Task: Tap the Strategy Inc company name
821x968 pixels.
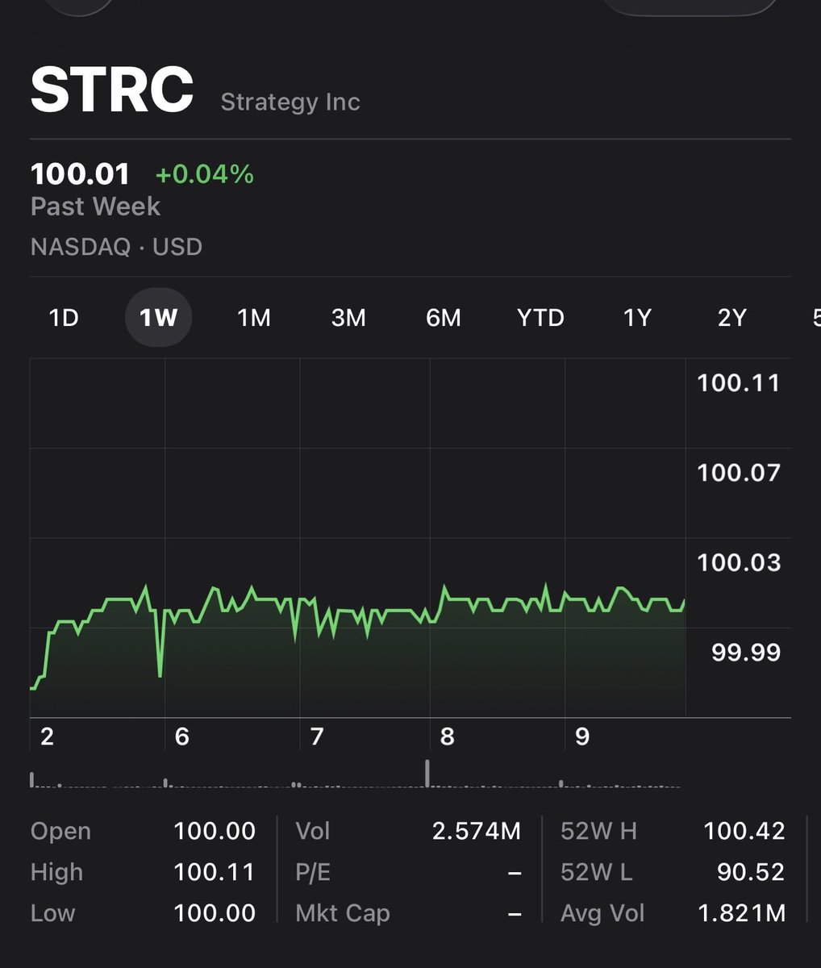Action: (x=290, y=102)
